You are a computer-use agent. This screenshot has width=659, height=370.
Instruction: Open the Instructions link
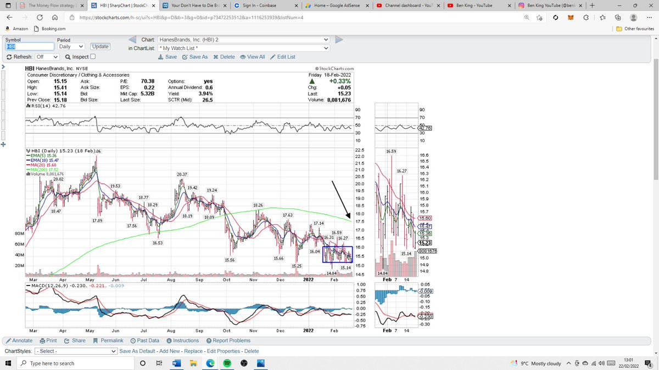click(182, 340)
